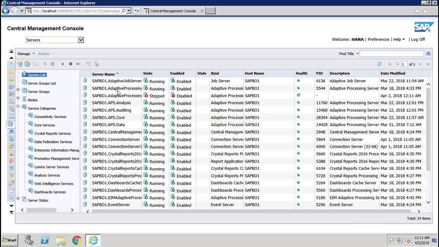
Task: Select Core Services category
Action: click(45, 125)
